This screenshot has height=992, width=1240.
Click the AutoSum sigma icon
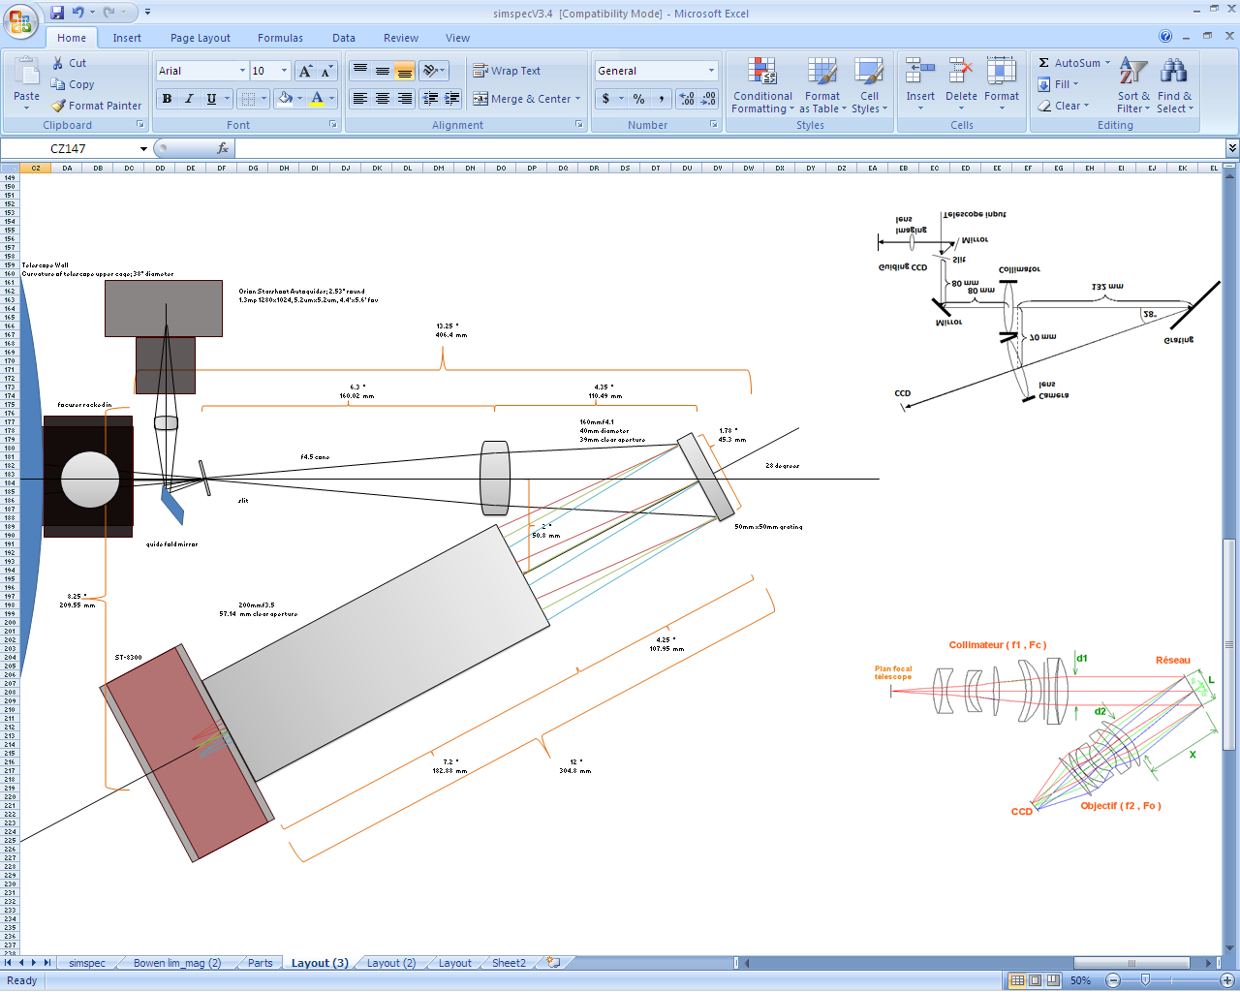(1043, 63)
